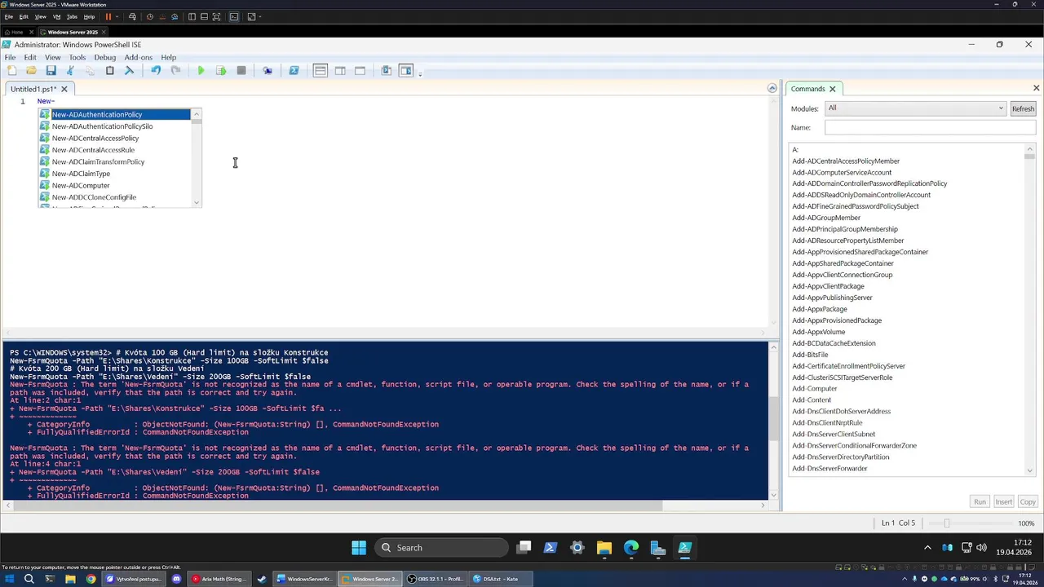Open the ISE Edit menu

click(x=30, y=57)
